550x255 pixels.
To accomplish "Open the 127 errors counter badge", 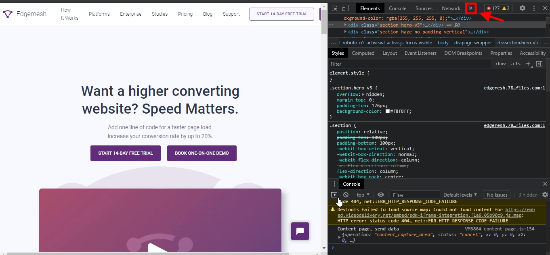I will click(x=493, y=8).
